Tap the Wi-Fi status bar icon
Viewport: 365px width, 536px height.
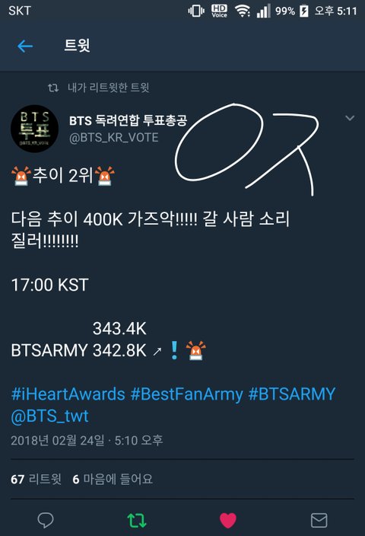point(242,11)
